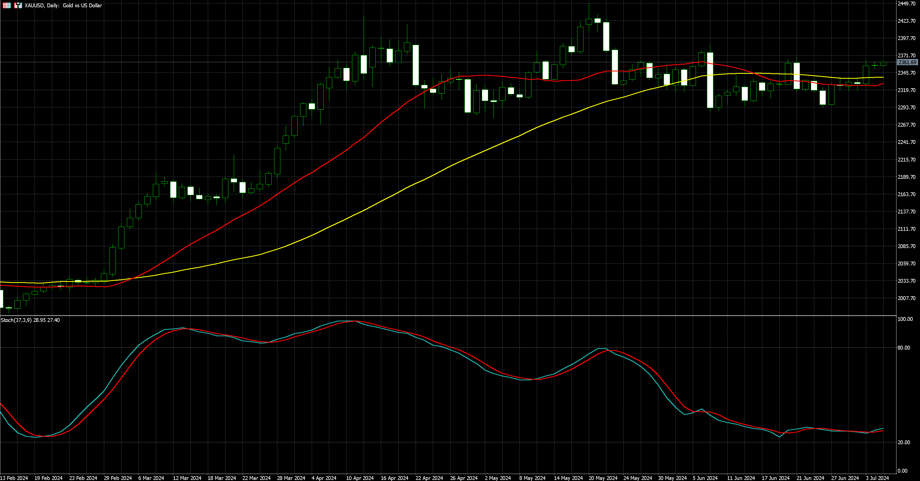Image resolution: width=920 pixels, height=481 pixels.
Task: Open the Depth of Market icon
Action: [6, 5]
